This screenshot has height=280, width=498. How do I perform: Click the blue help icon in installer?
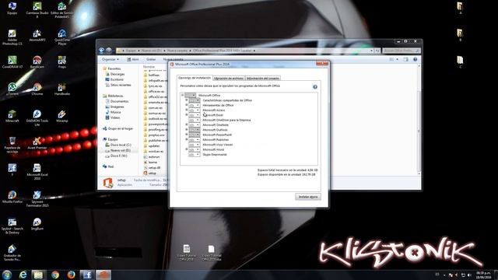point(314,86)
